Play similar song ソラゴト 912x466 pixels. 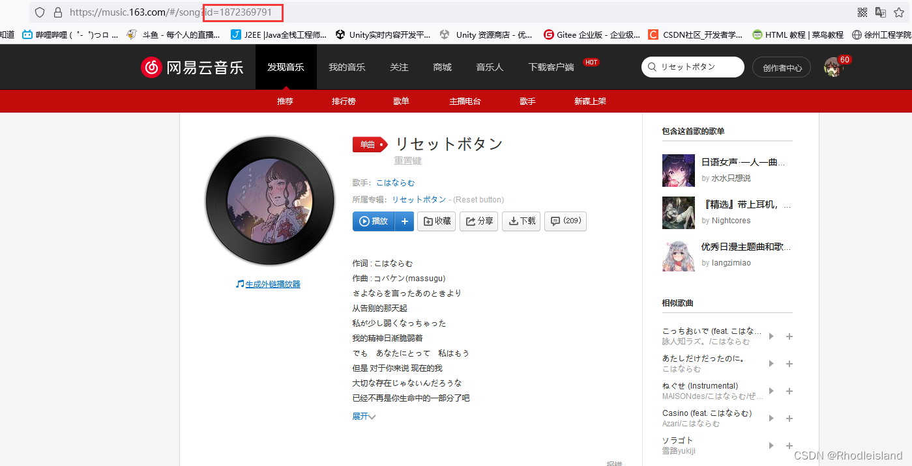(771, 446)
